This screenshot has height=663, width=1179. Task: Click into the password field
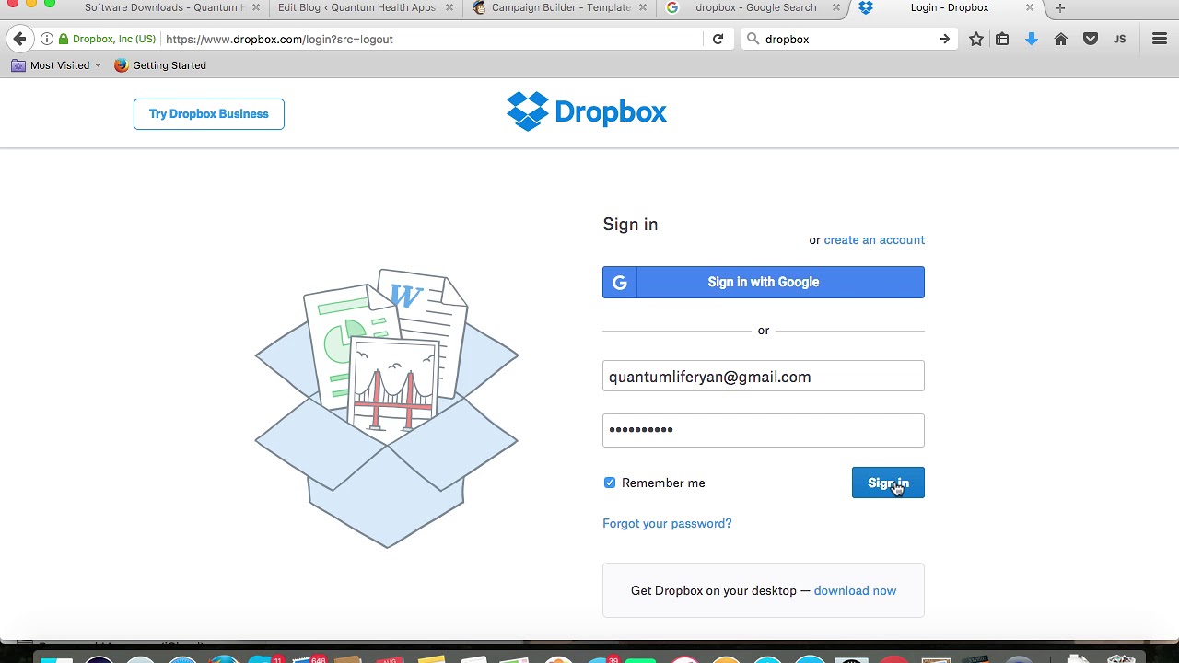[x=764, y=430]
